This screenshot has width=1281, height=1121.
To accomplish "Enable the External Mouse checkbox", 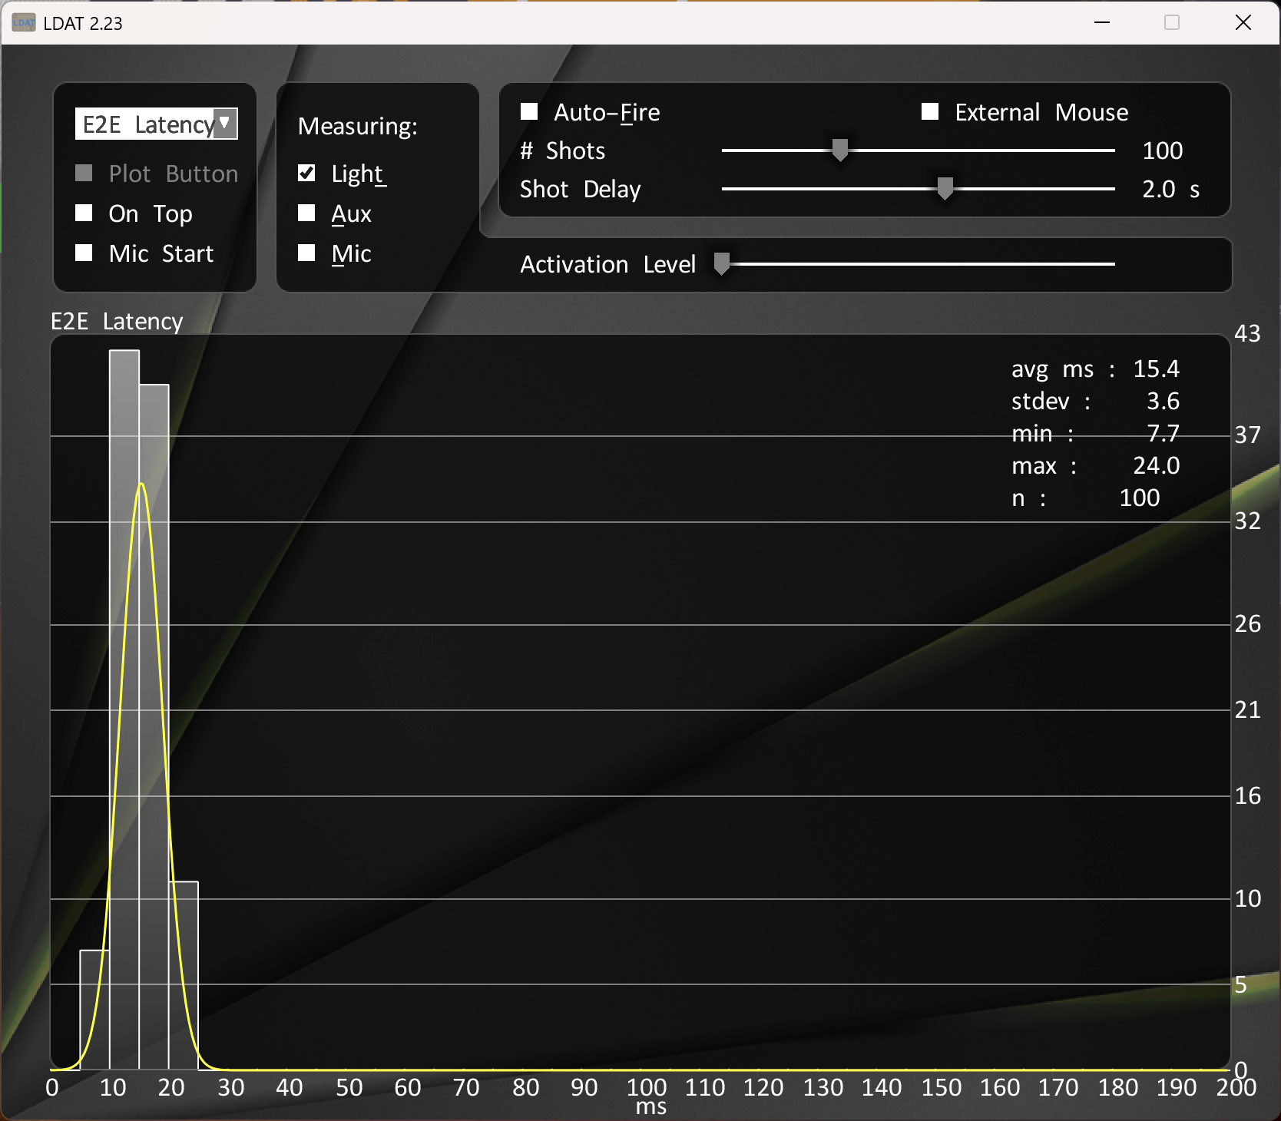I will tap(930, 111).
